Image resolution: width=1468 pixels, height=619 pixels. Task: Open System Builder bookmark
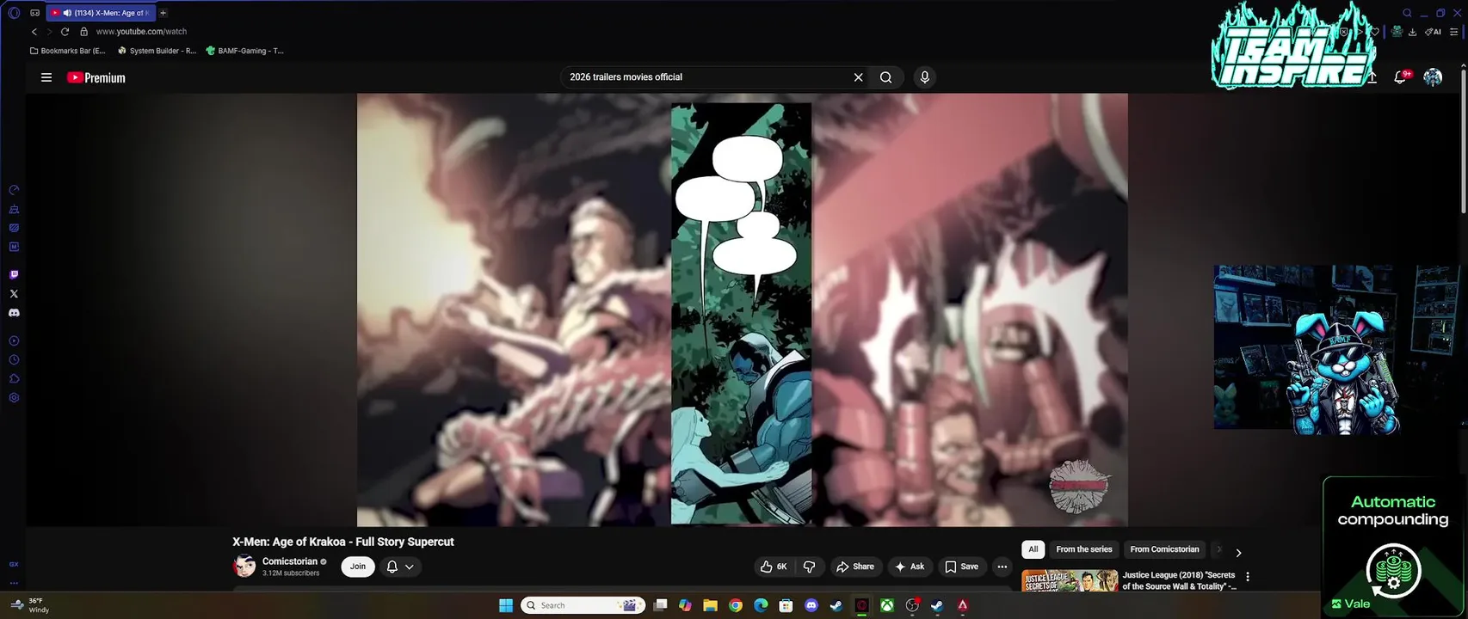pos(157,51)
